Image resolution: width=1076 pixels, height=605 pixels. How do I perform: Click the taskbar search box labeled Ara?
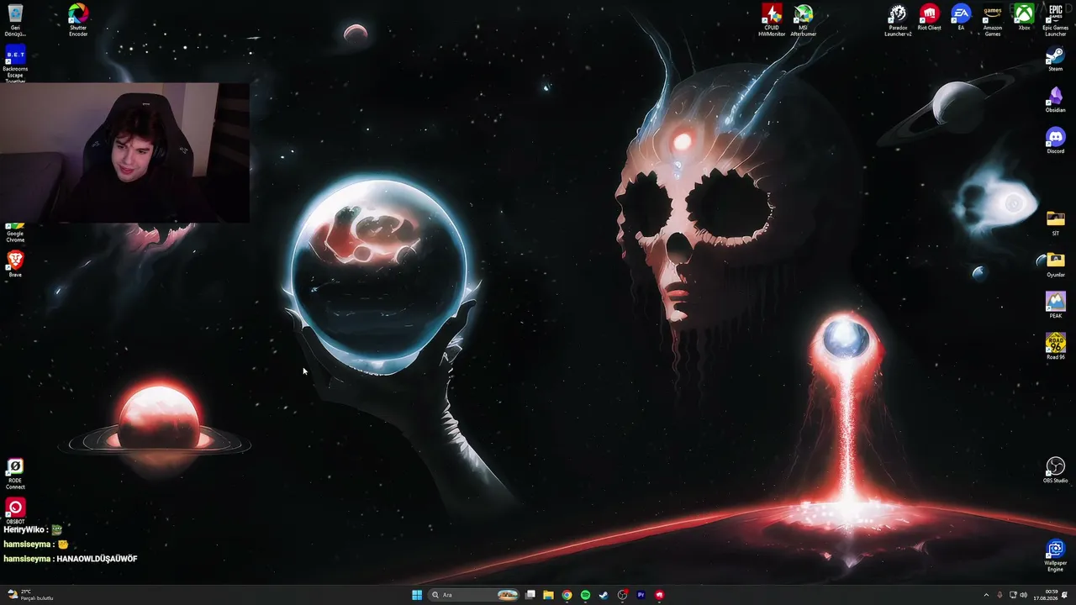click(474, 595)
